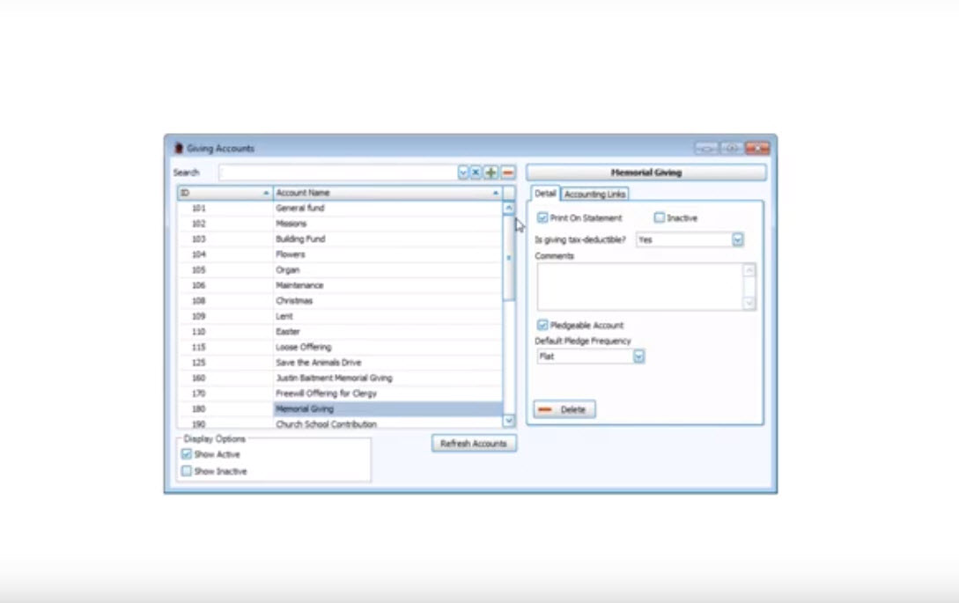The image size is (959, 603).
Task: Expand Default Pledge Frequency dropdown
Action: click(638, 357)
